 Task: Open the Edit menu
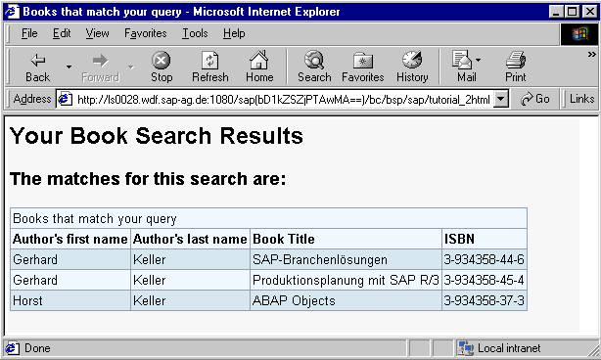pos(62,33)
